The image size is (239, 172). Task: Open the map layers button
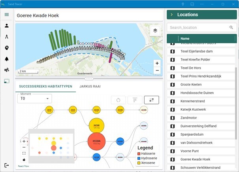155,31
